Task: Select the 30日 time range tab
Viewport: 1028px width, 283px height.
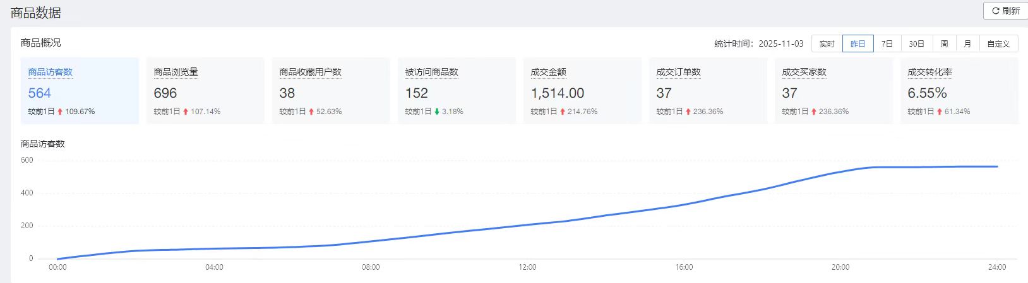Action: (916, 43)
